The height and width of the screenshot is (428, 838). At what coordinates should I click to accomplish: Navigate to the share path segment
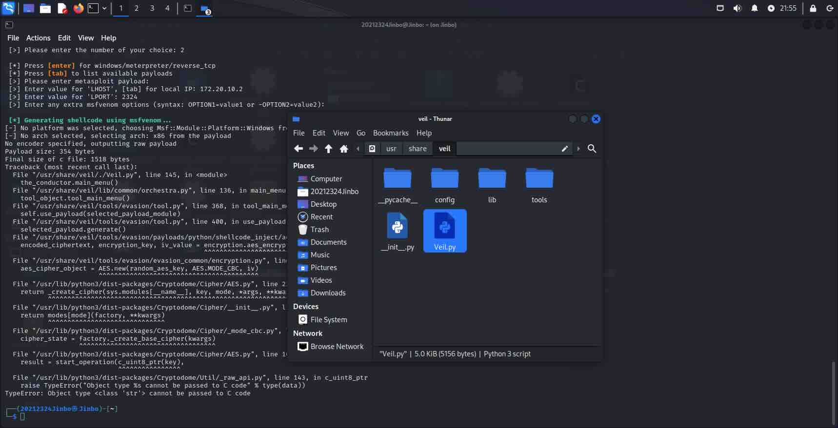(418, 149)
